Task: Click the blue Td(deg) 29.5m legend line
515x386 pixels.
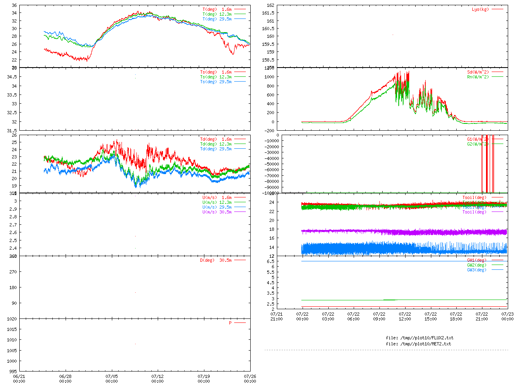Action: [x=240, y=149]
